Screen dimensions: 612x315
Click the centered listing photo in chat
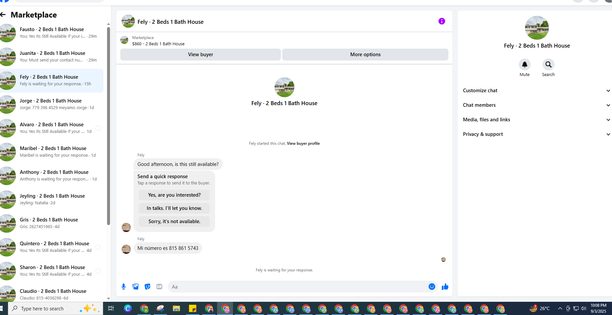click(284, 87)
